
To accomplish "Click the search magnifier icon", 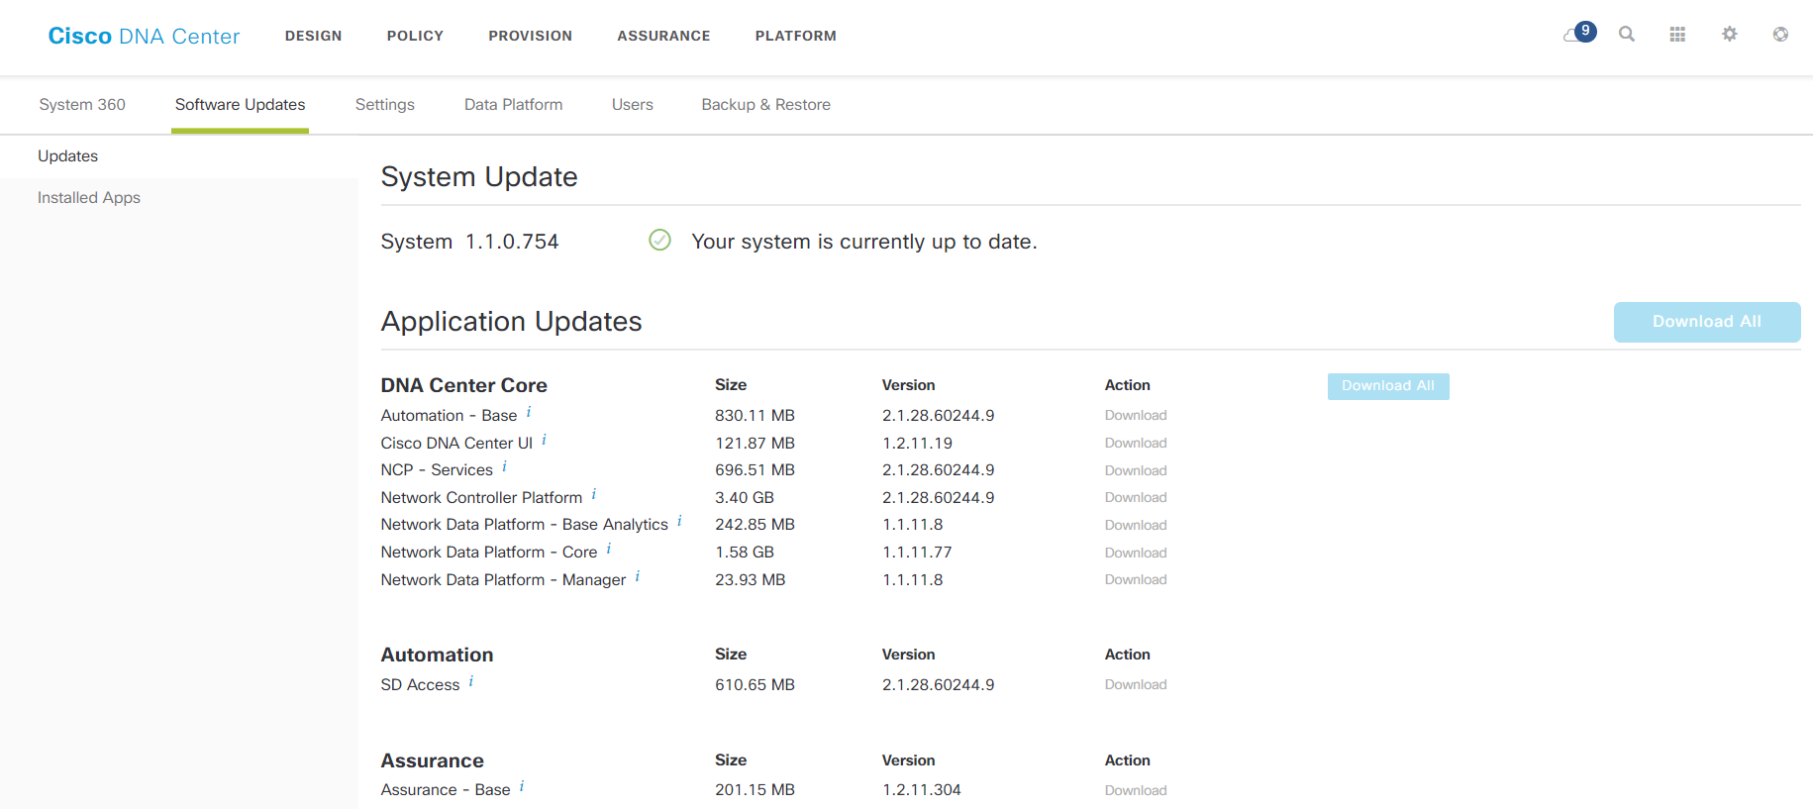I will 1627,35.
